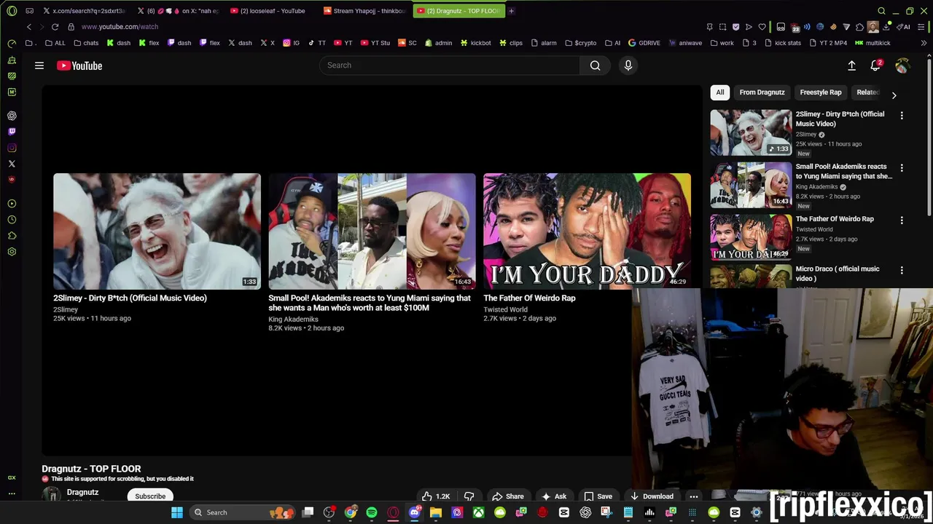Viewport: 933px width, 524px height.
Task: Open Windows Start menu
Action: (176, 512)
